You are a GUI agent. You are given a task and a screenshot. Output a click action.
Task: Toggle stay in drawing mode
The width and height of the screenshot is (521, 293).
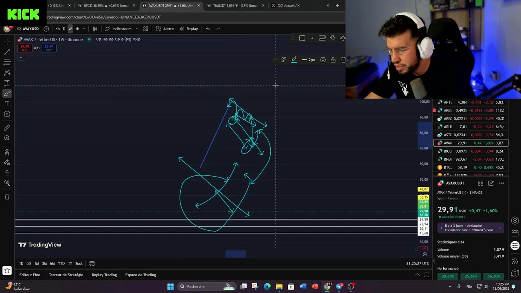pyautogui.click(x=7, y=162)
